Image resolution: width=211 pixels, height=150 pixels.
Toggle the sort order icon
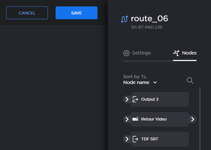(144, 77)
